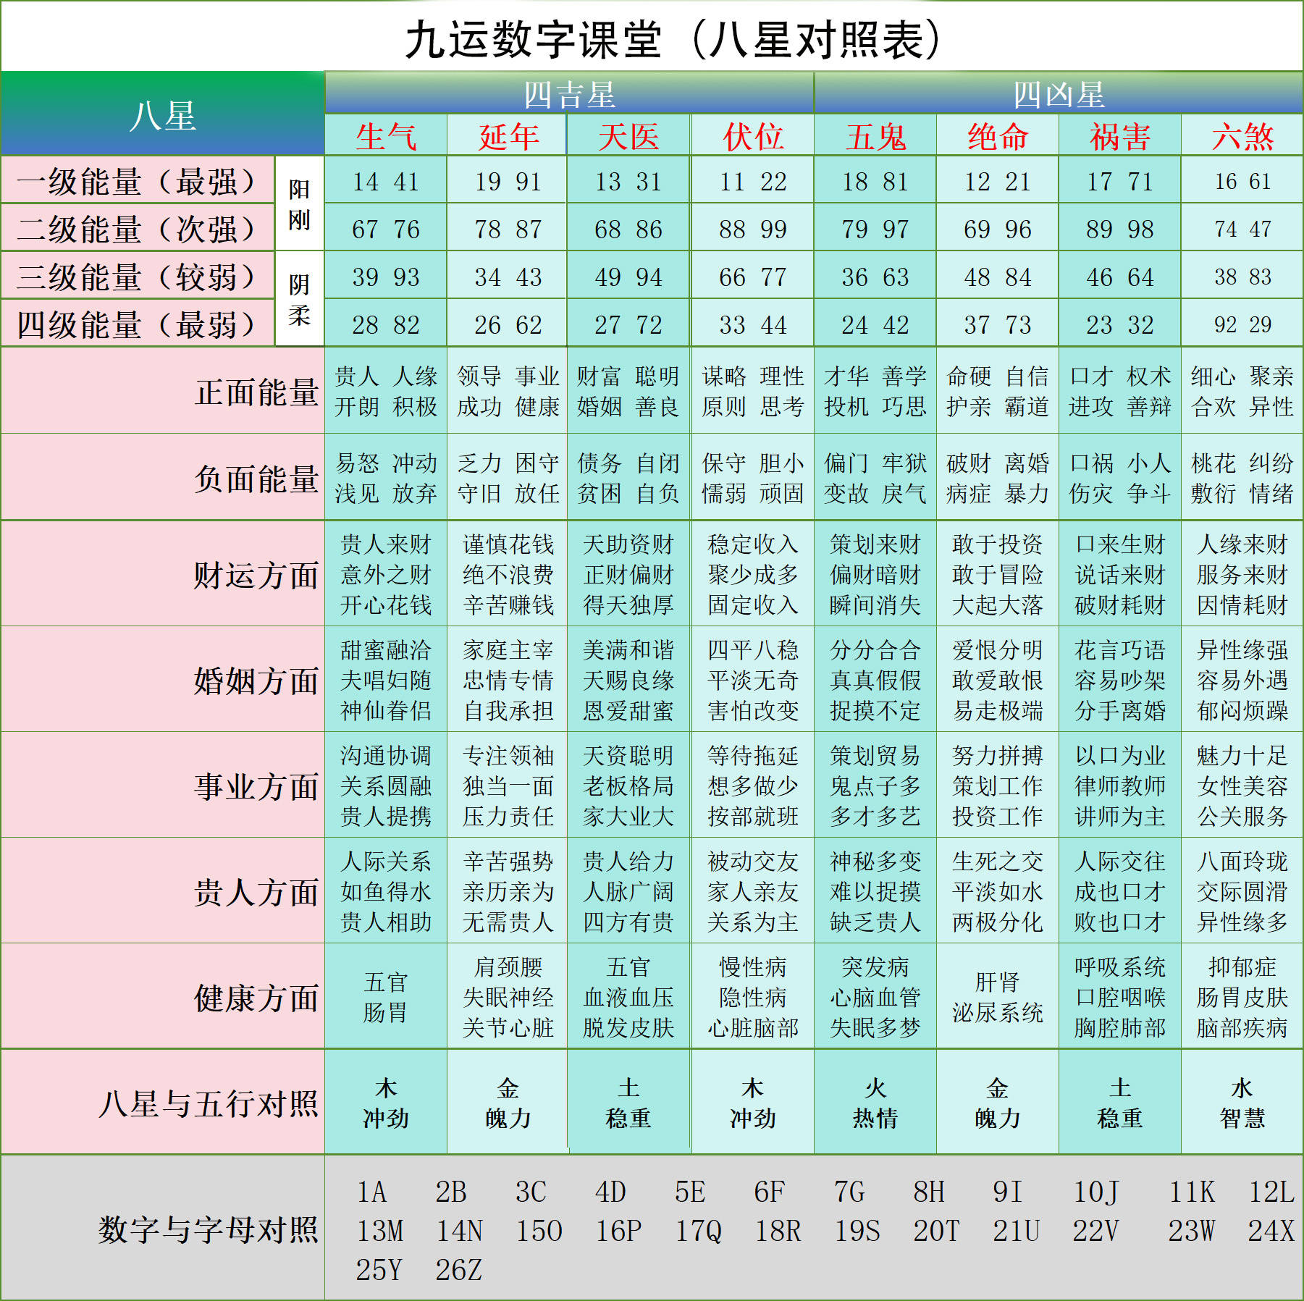Click the 贵人来财 意外之财 cell
The image size is (1304, 1301).
click(x=386, y=573)
